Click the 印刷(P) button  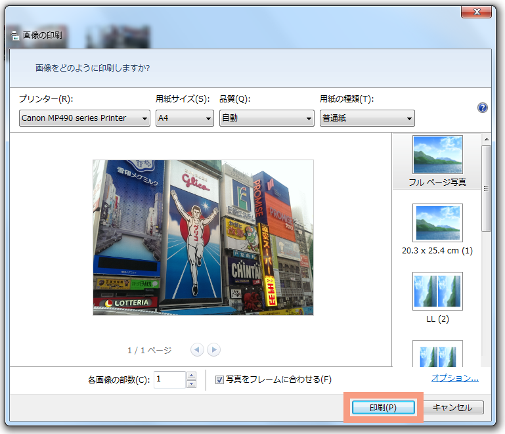tap(384, 408)
